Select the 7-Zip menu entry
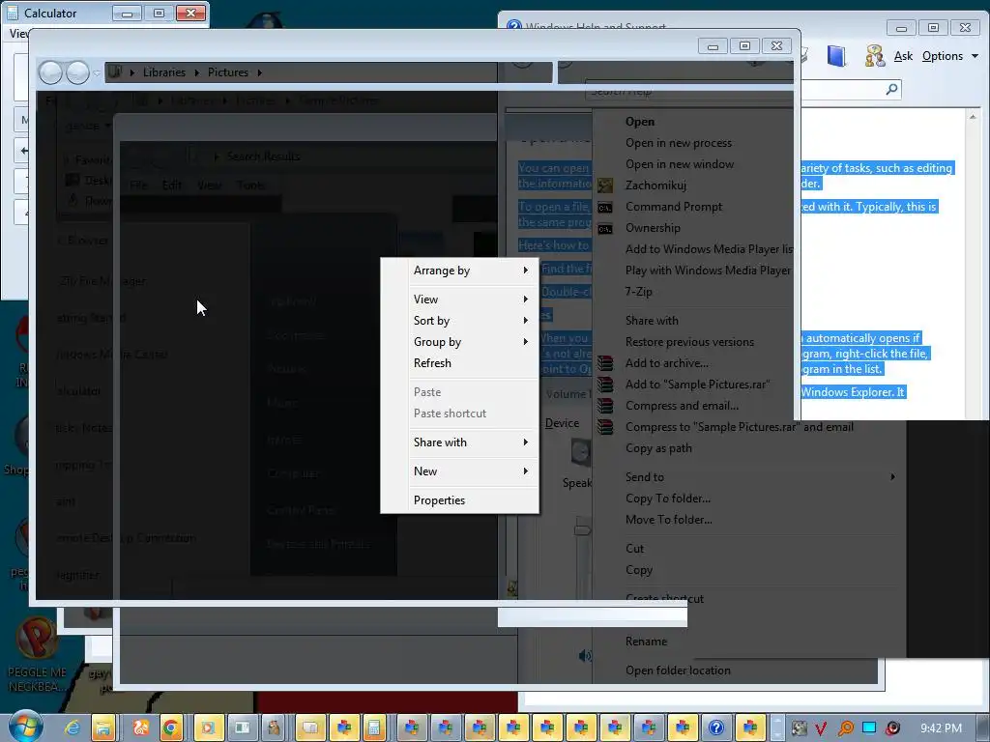 (x=638, y=292)
